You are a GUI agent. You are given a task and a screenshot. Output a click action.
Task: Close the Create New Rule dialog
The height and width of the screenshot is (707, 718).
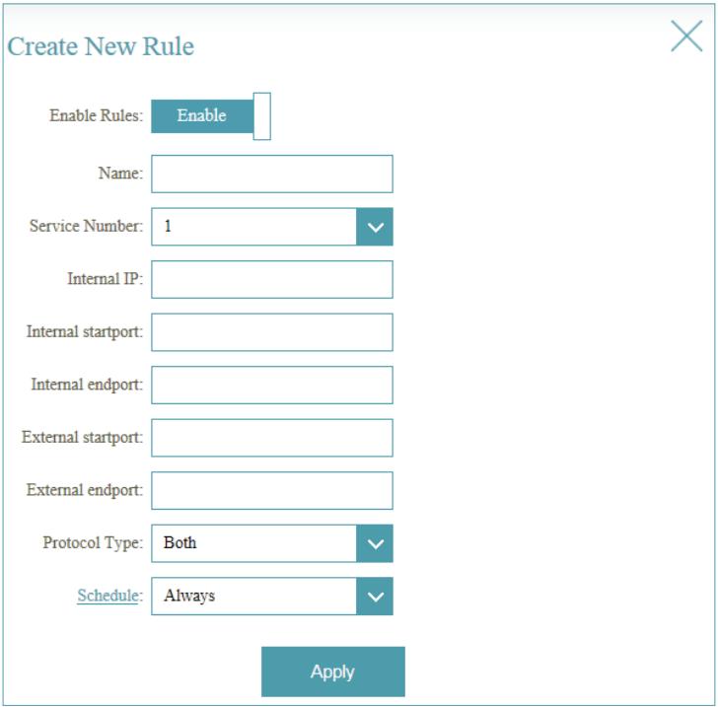click(x=686, y=35)
